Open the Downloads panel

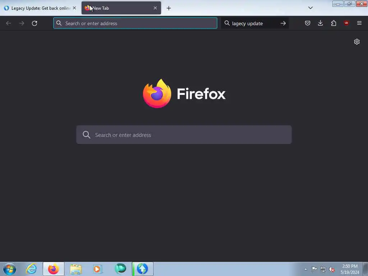coord(320,23)
